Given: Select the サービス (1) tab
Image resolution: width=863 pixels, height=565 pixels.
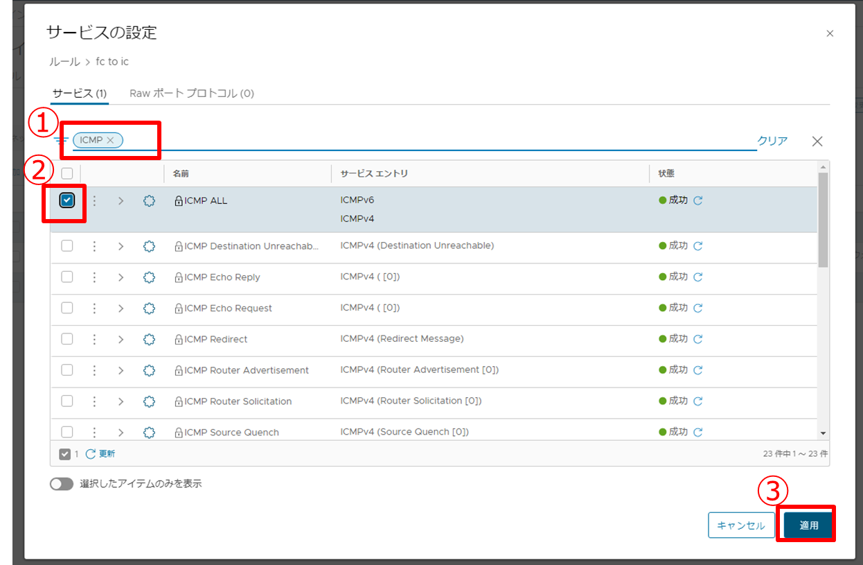Looking at the screenshot, I should [79, 93].
